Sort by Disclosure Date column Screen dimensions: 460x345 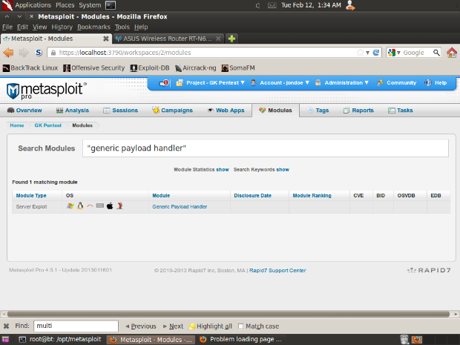[252, 195]
